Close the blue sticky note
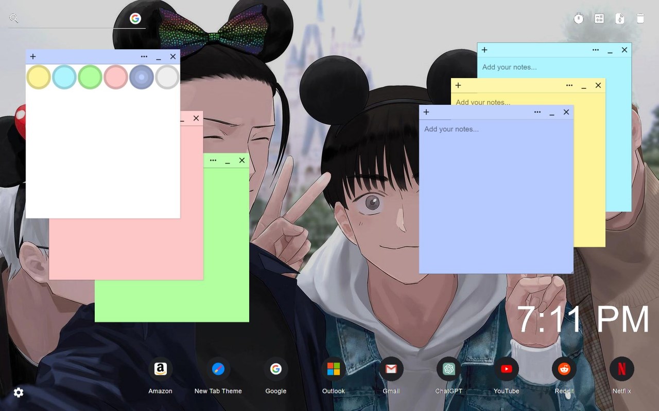 pos(566,112)
